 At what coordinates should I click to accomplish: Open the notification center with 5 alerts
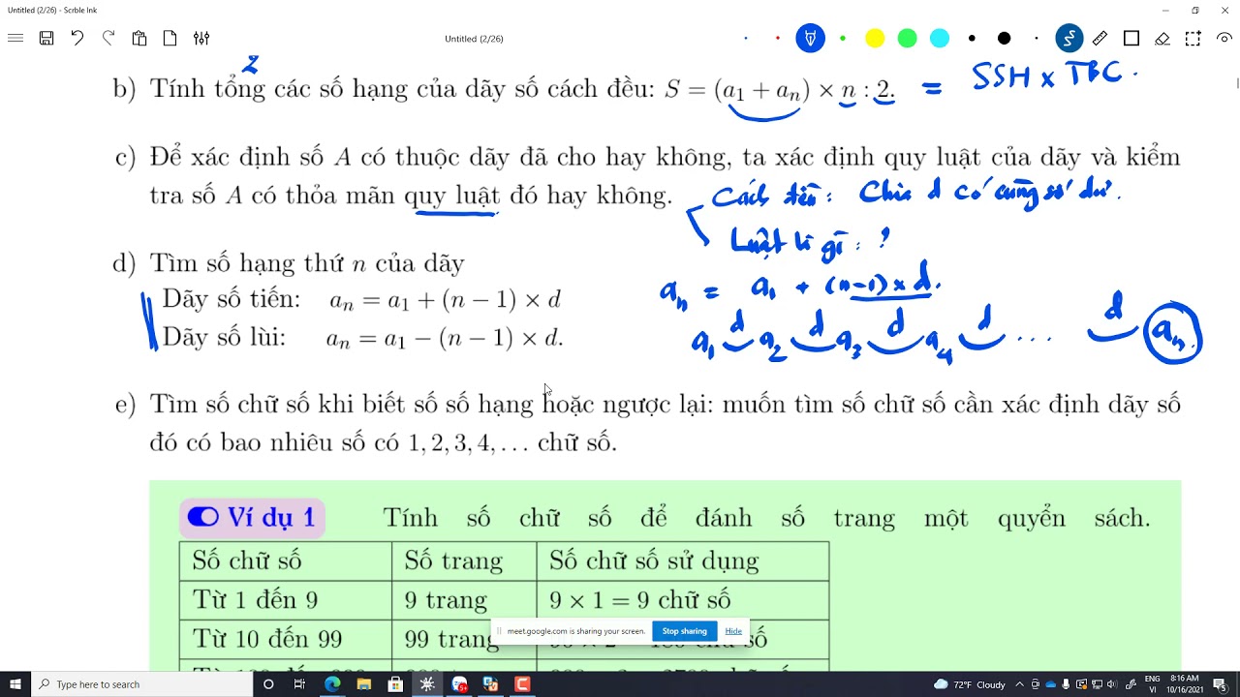pos(1221,684)
